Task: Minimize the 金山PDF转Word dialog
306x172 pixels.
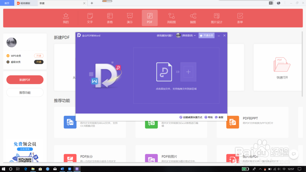Action: [219, 35]
